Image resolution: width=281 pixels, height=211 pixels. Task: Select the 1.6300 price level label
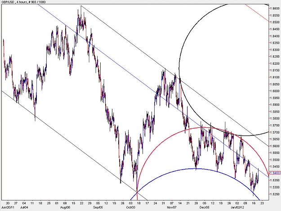275,49
